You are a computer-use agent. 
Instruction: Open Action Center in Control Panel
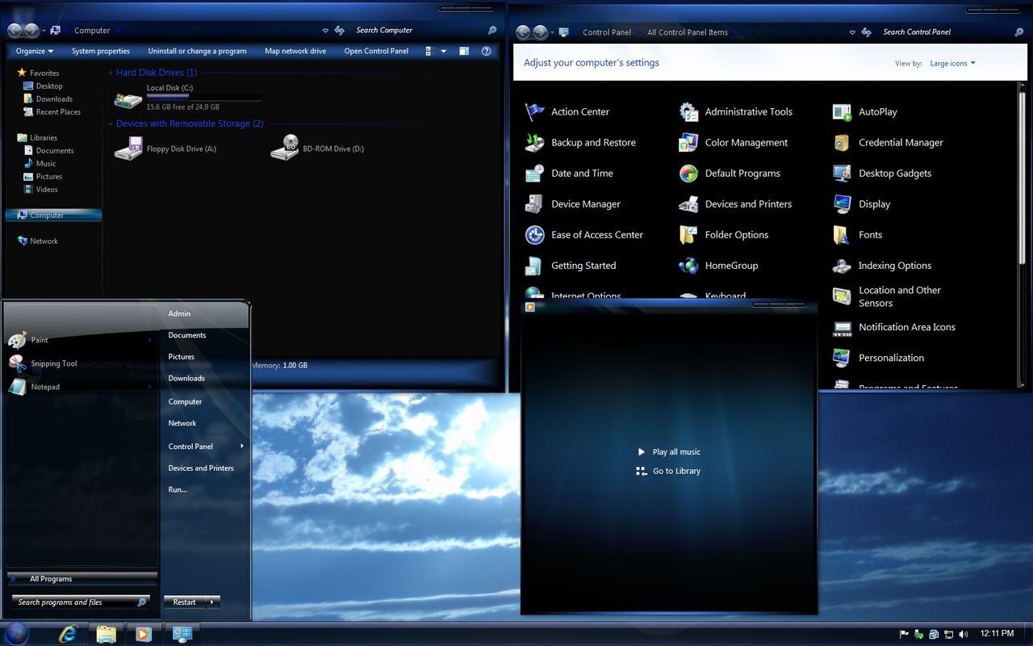click(x=579, y=111)
